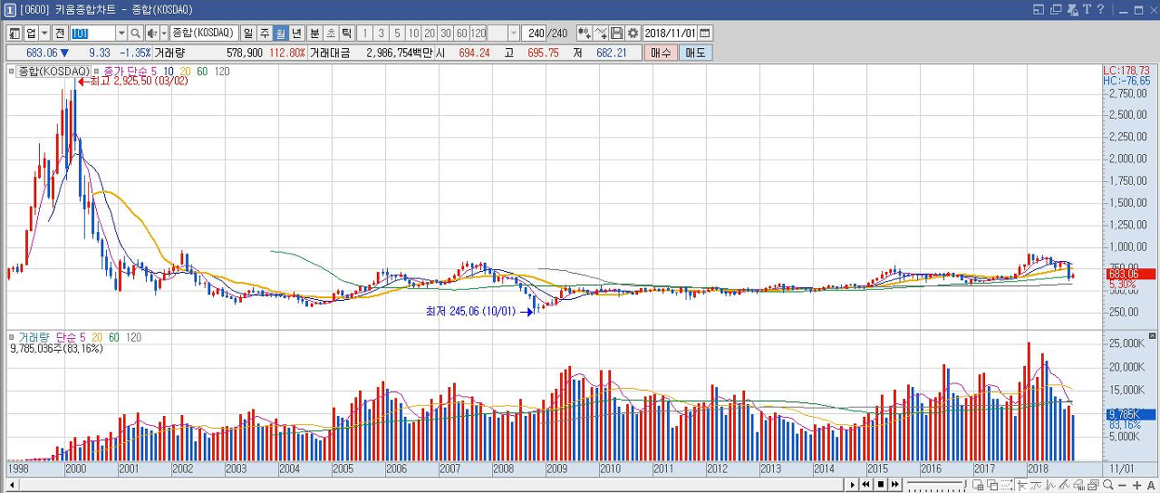Open the dropdown arrow beside 업

[44, 34]
